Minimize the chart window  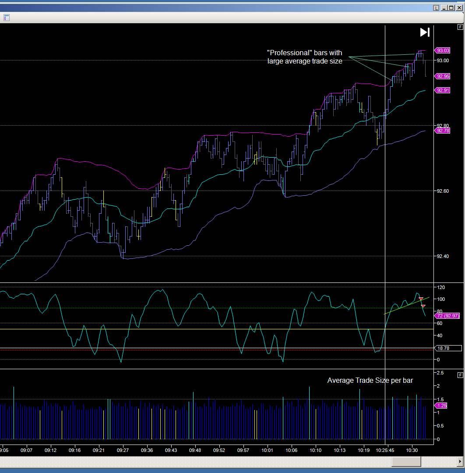point(444,8)
